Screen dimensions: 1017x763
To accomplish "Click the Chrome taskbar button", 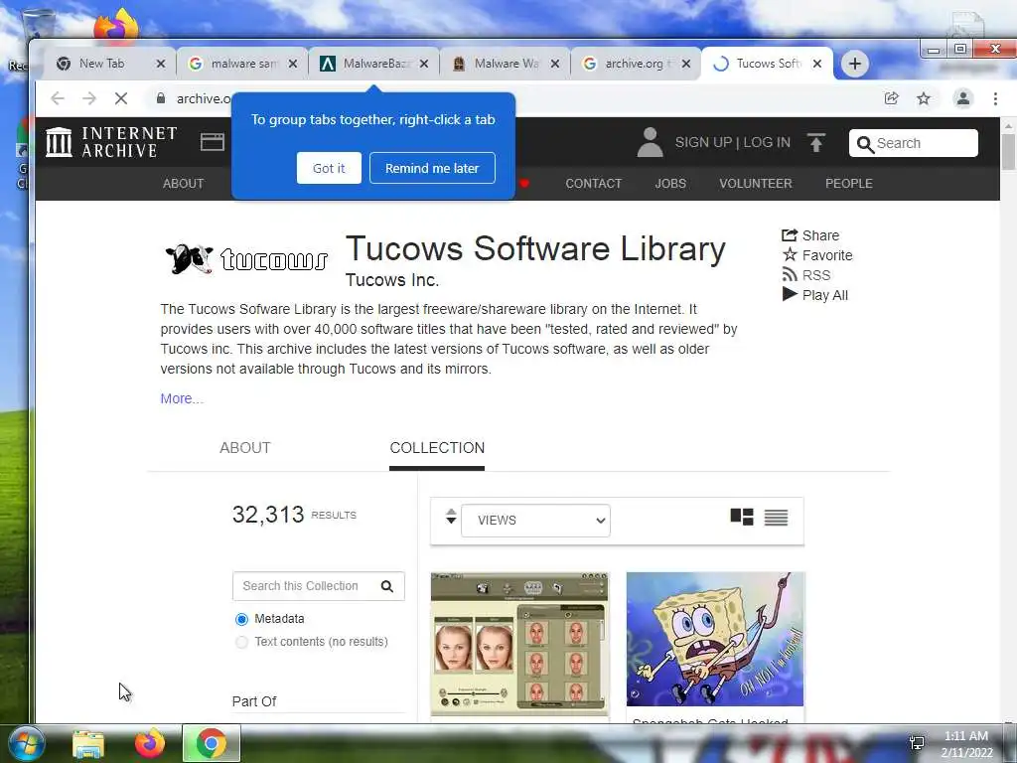I will [x=211, y=743].
